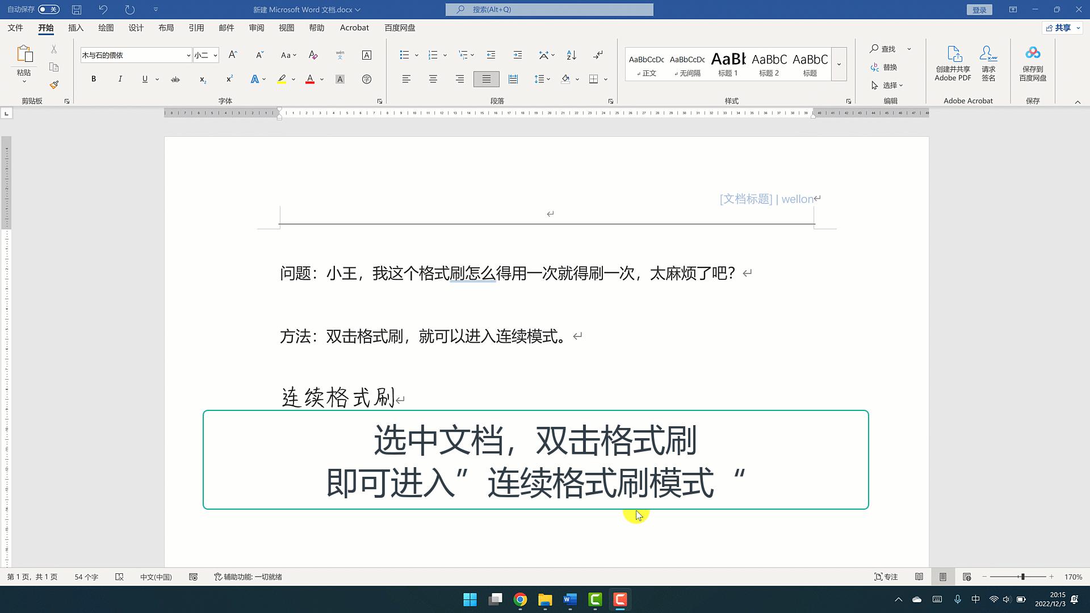
Task: Apply text highlight color
Action: pos(282,79)
